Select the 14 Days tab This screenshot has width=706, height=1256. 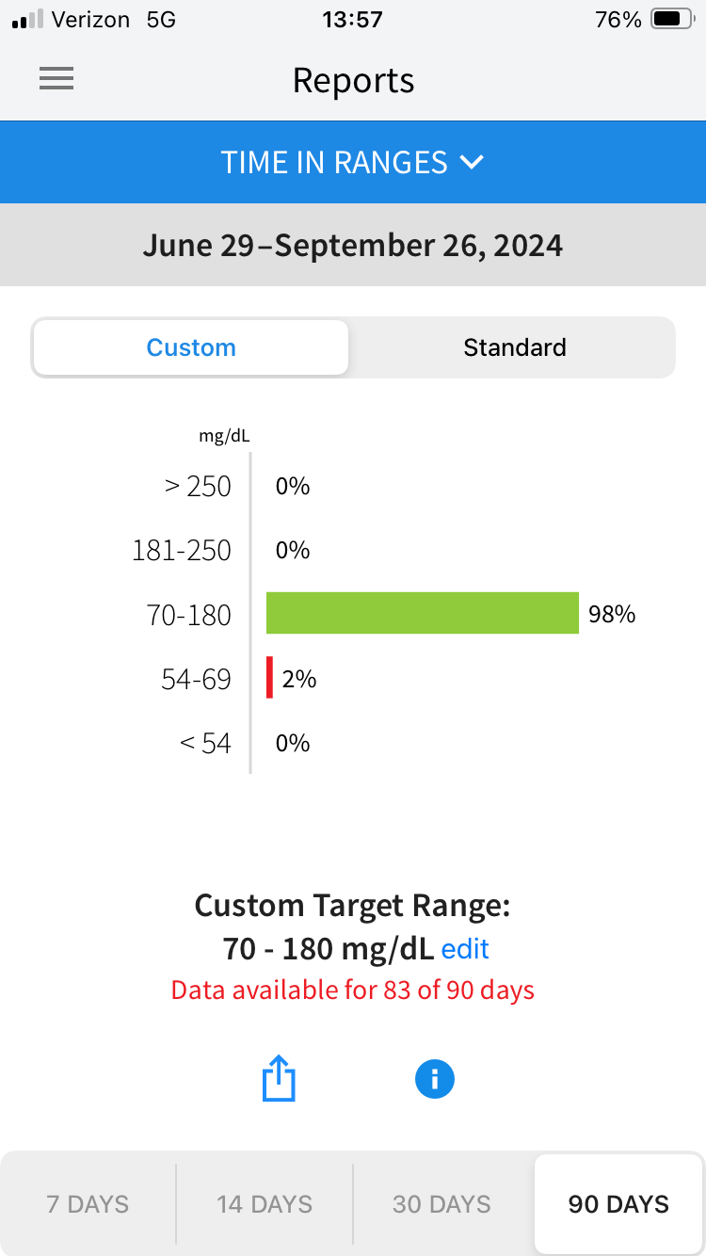click(265, 1204)
